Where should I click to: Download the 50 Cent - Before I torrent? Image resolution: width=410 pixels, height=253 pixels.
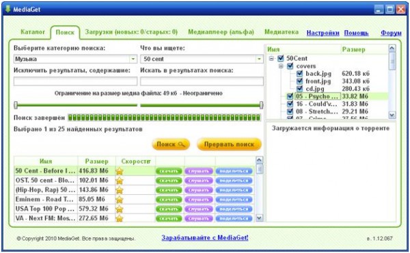pyautogui.click(x=169, y=171)
